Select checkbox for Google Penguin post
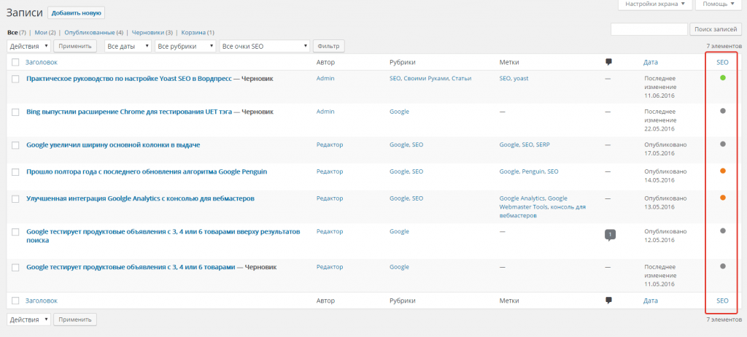The height and width of the screenshot is (337, 747). tap(15, 172)
